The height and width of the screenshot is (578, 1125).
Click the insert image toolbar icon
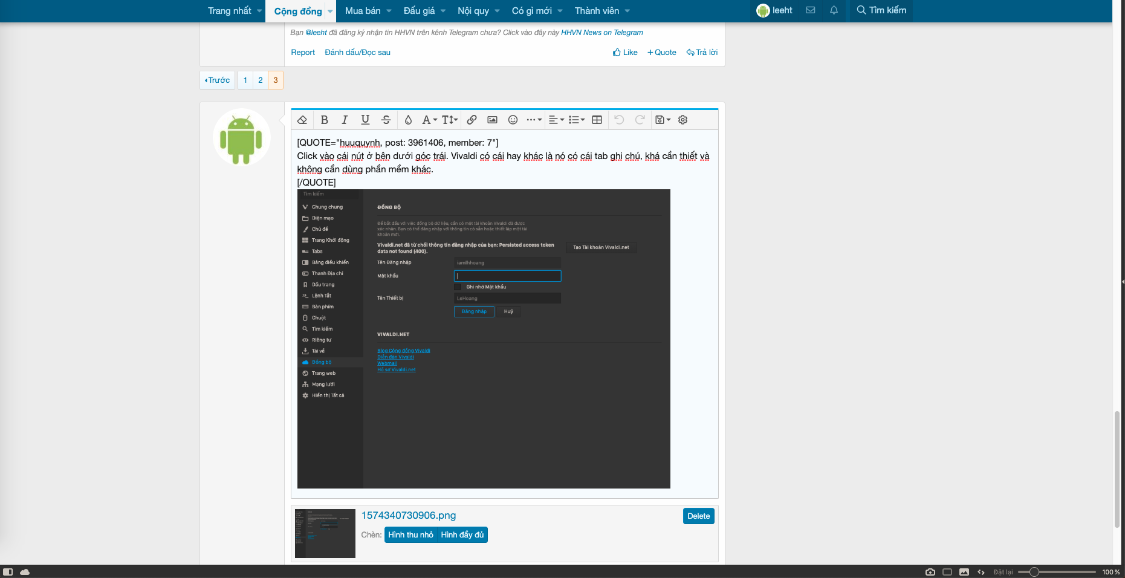(492, 120)
